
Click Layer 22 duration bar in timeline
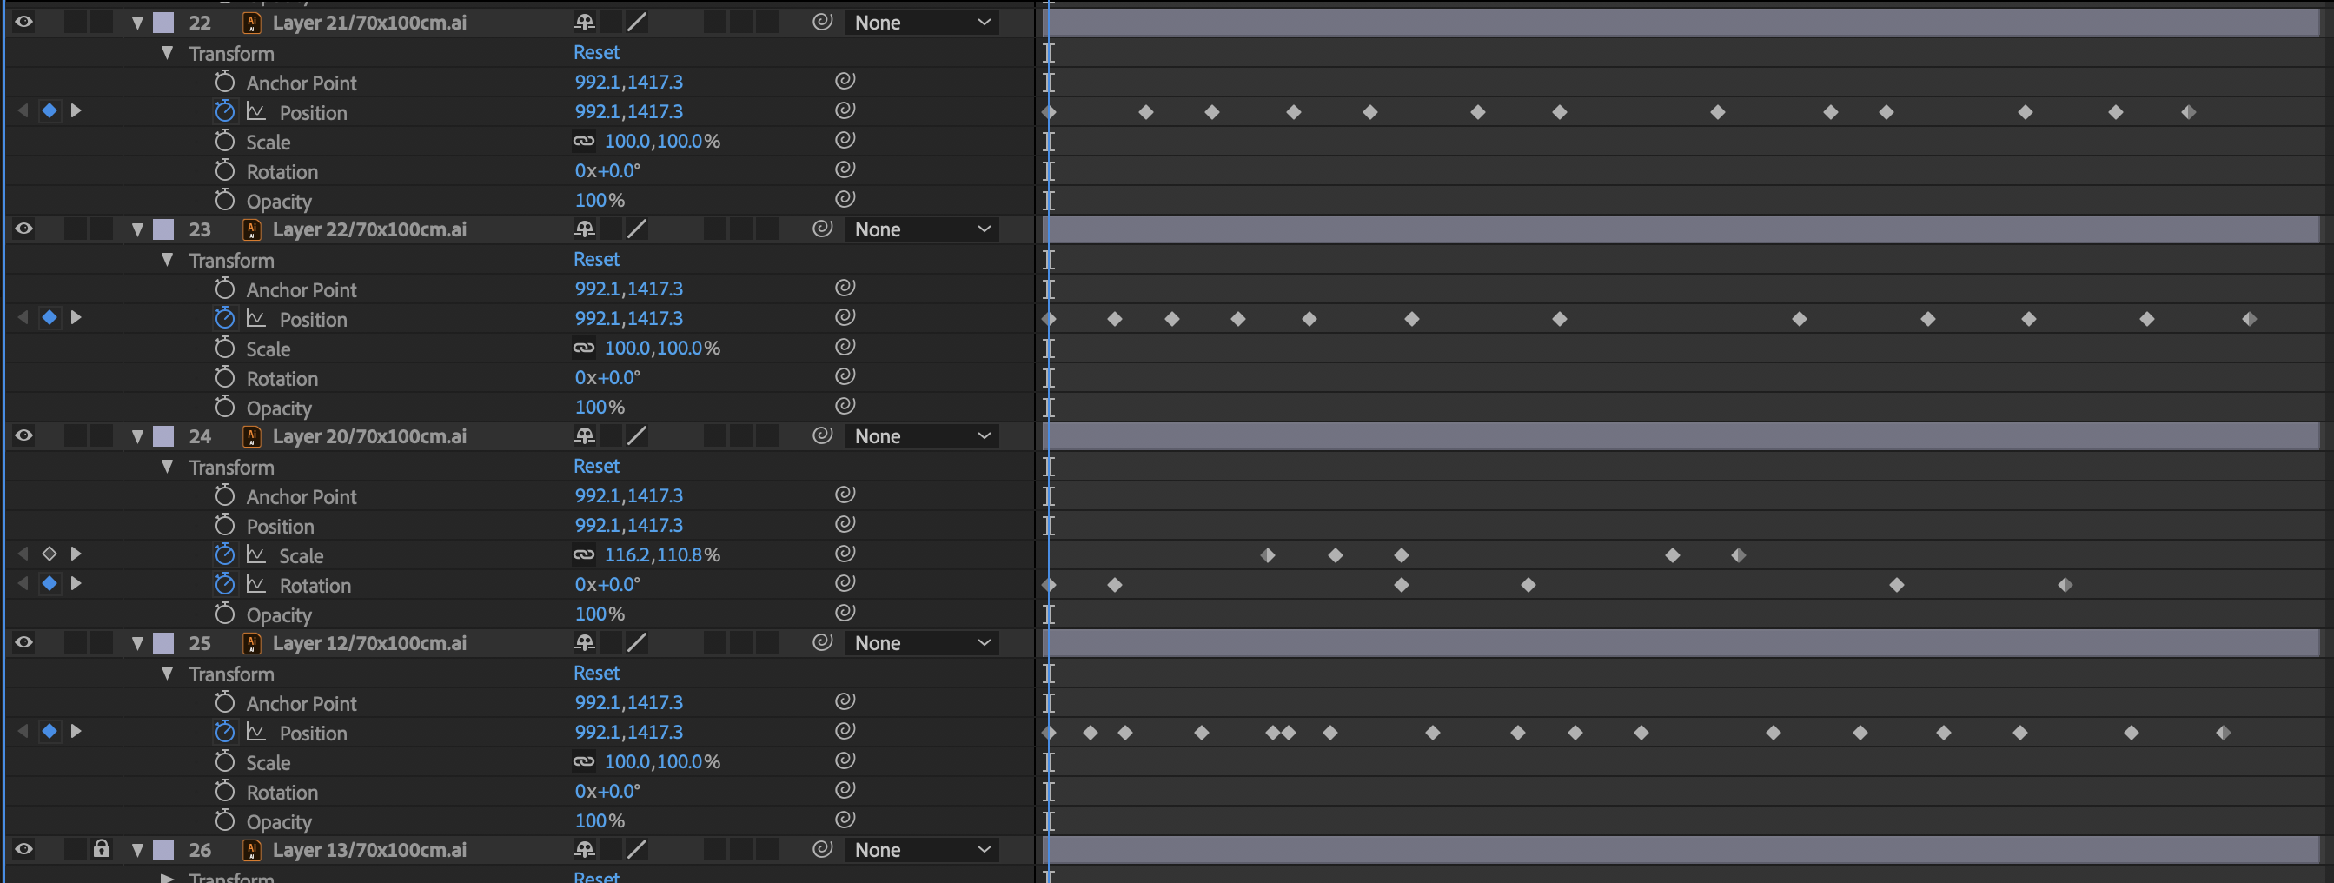click(1683, 229)
